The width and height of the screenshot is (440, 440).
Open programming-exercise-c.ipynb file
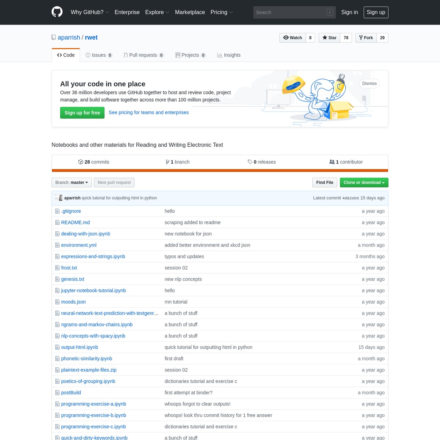(93, 427)
